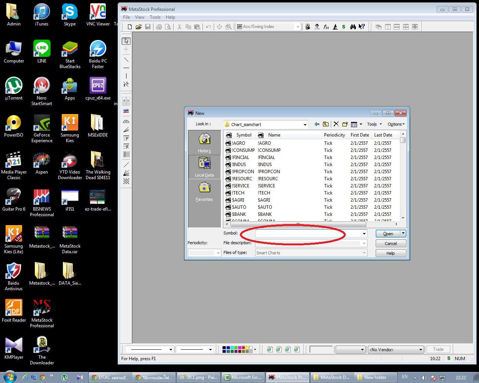Expand the Symbol combo box arrow
The image size is (479, 383).
[364, 233]
